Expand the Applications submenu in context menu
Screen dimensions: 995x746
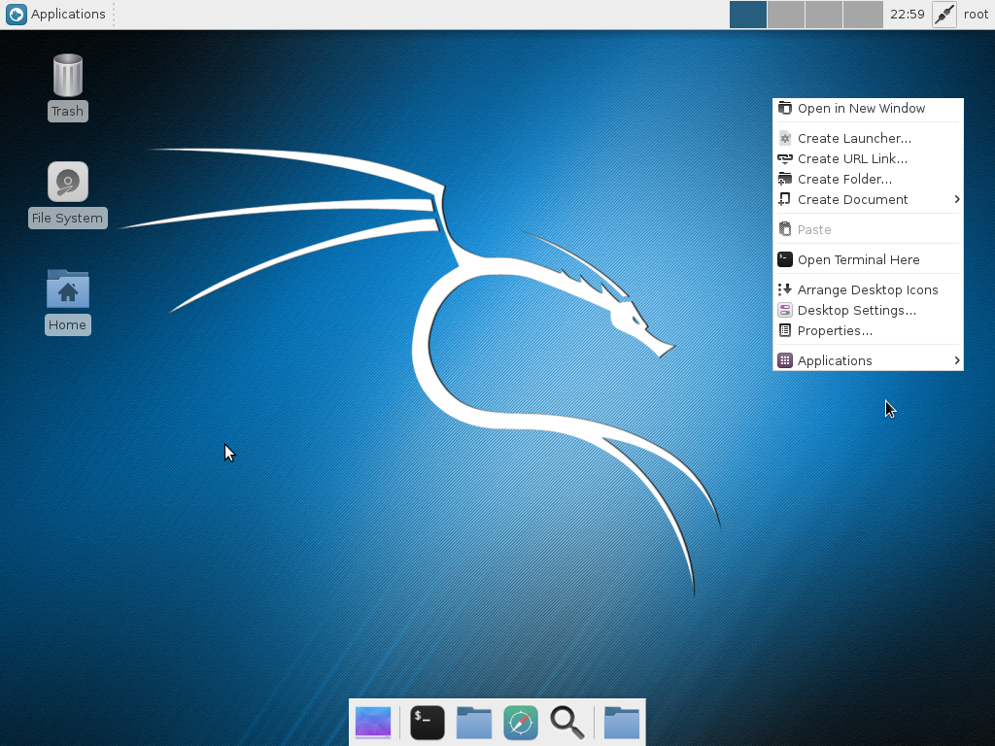[x=868, y=360]
